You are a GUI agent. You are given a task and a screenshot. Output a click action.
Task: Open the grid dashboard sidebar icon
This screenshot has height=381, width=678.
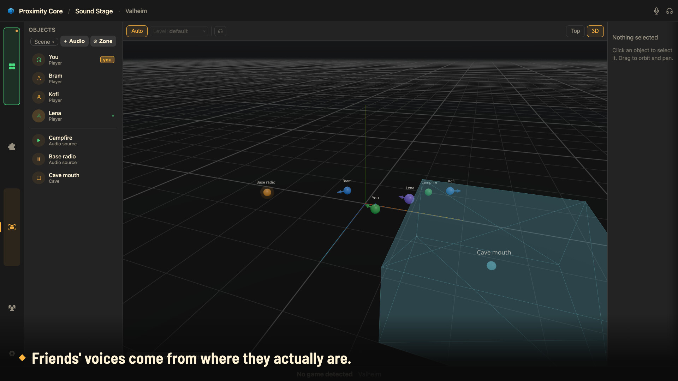coord(12,66)
